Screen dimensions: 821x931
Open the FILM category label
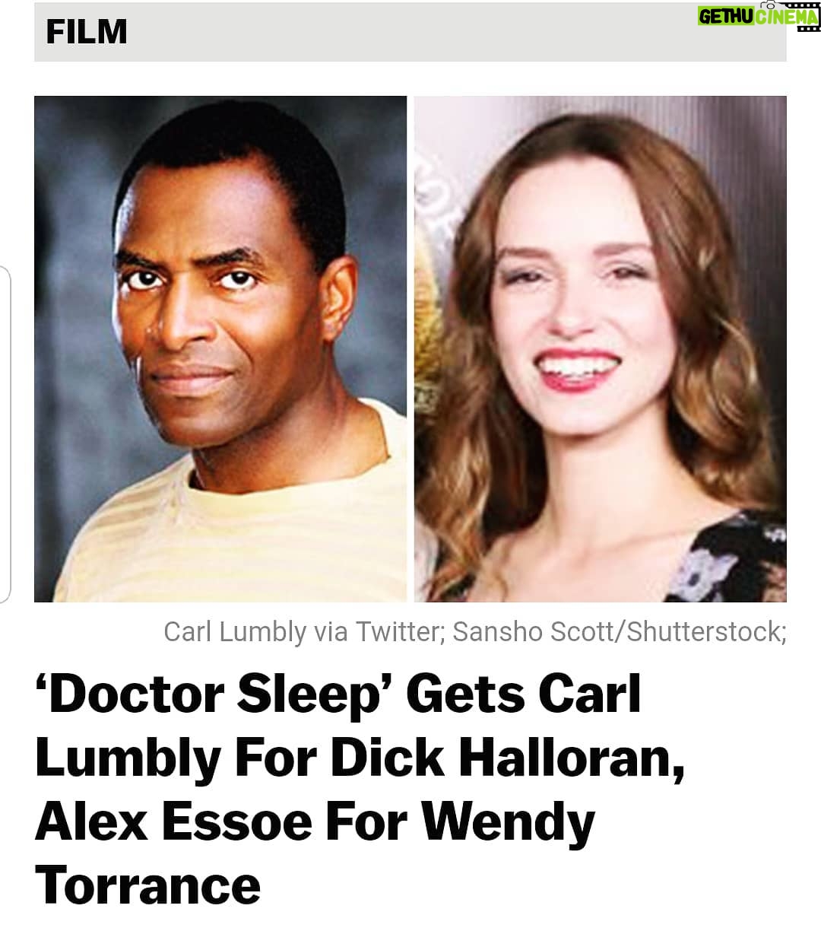pos(87,32)
